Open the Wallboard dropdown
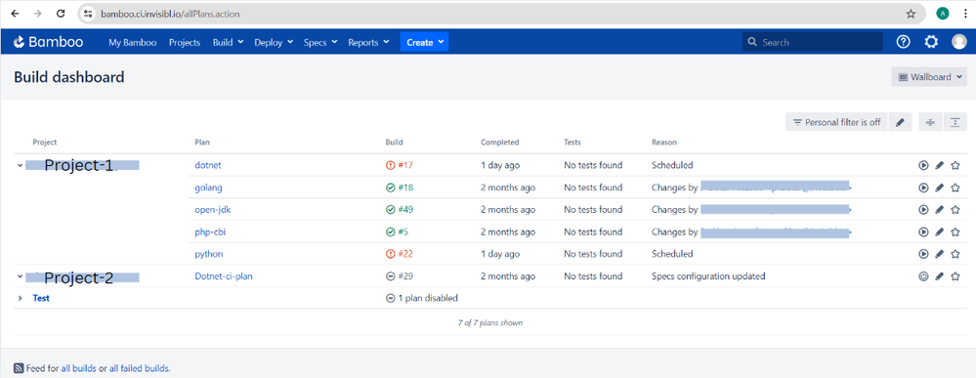 coord(929,77)
